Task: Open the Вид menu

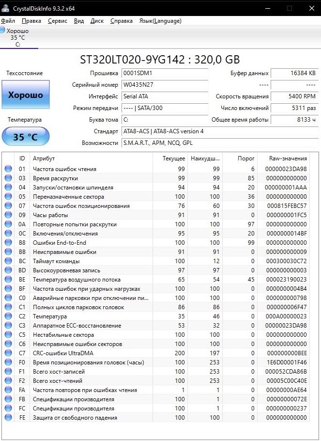Action: coord(79,21)
